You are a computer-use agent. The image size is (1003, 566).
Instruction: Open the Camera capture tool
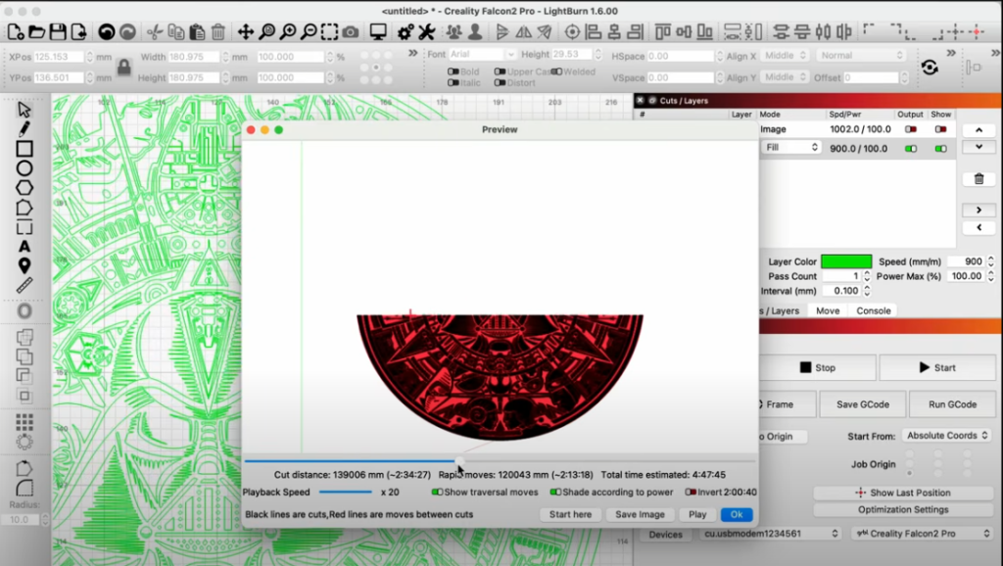[351, 32]
